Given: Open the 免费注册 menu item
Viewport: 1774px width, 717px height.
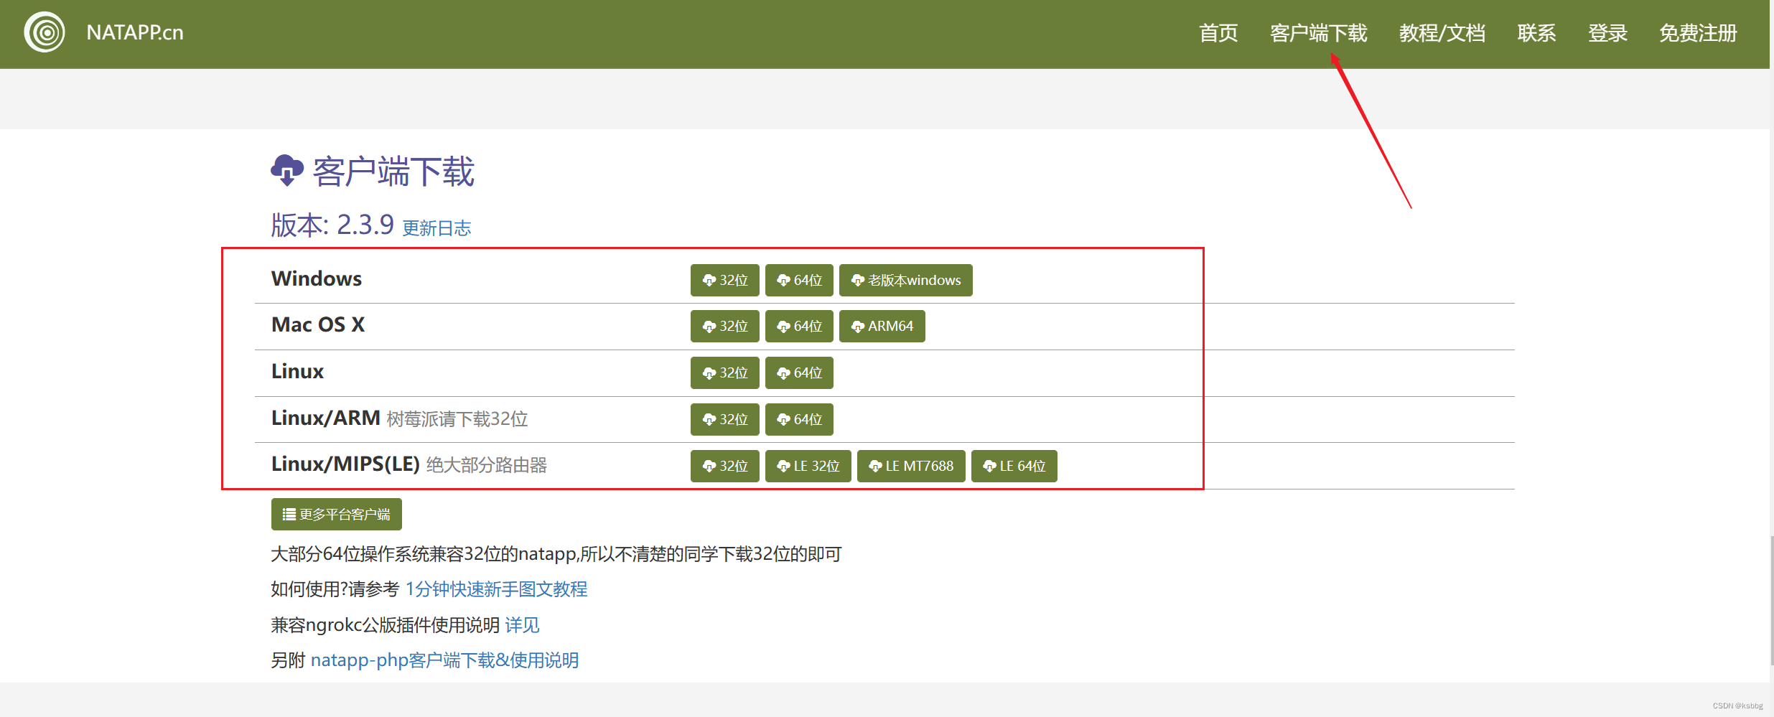Looking at the screenshot, I should click(x=1698, y=33).
